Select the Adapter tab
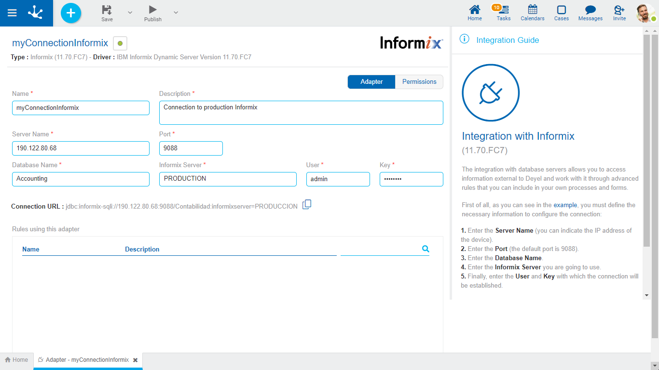The width and height of the screenshot is (659, 370). pyautogui.click(x=371, y=82)
